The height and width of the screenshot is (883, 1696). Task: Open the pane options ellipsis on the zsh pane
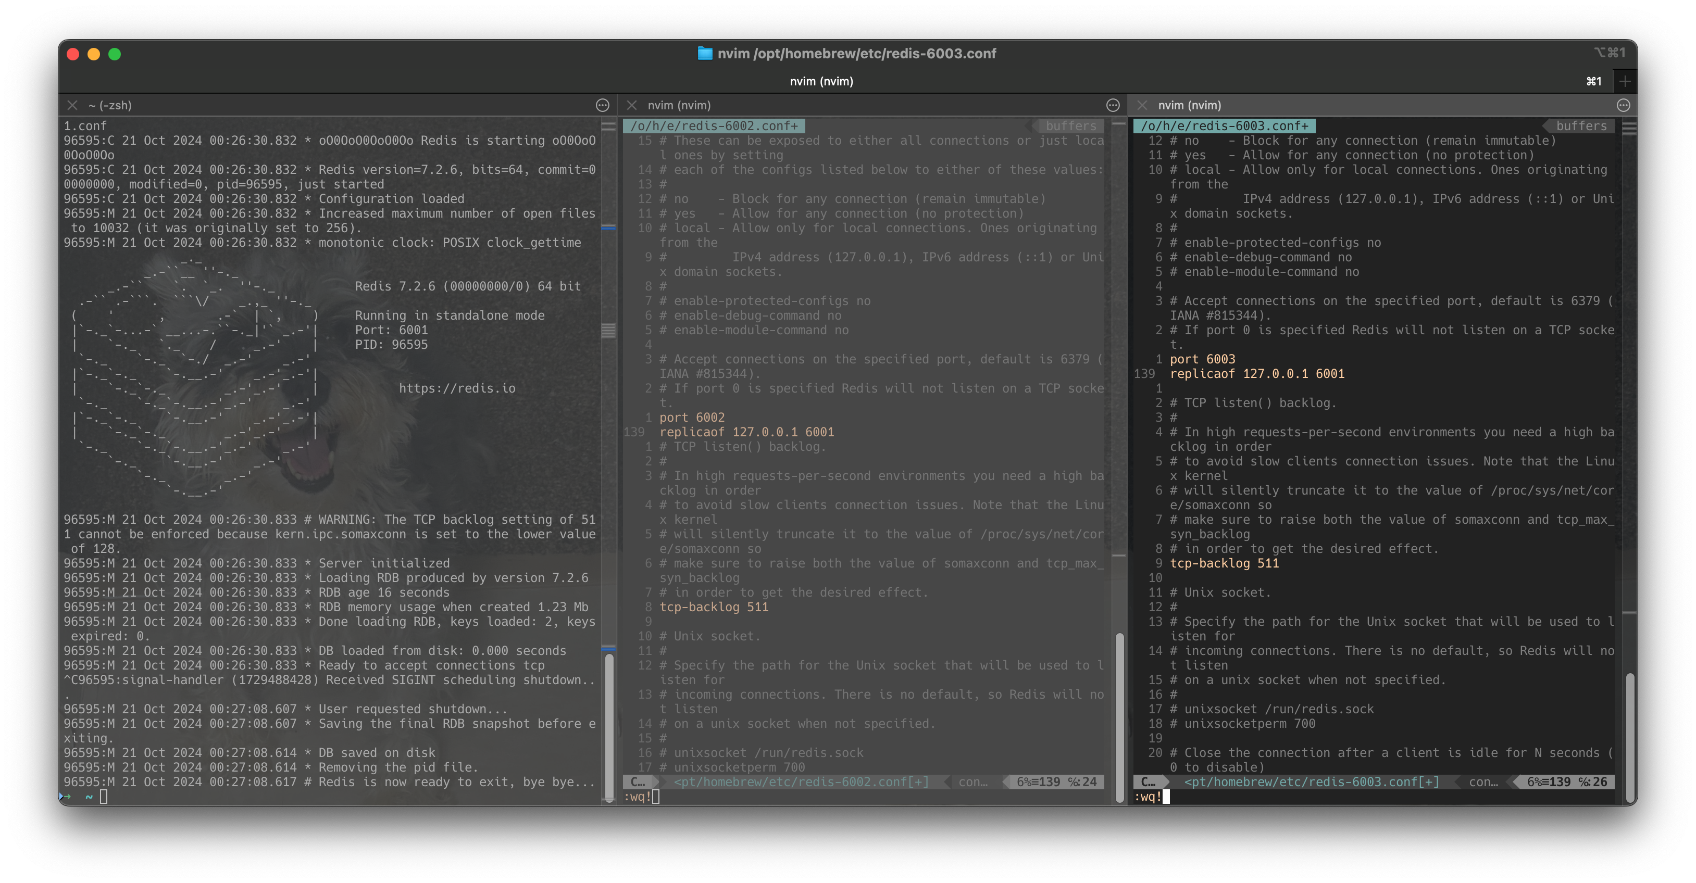pos(603,105)
